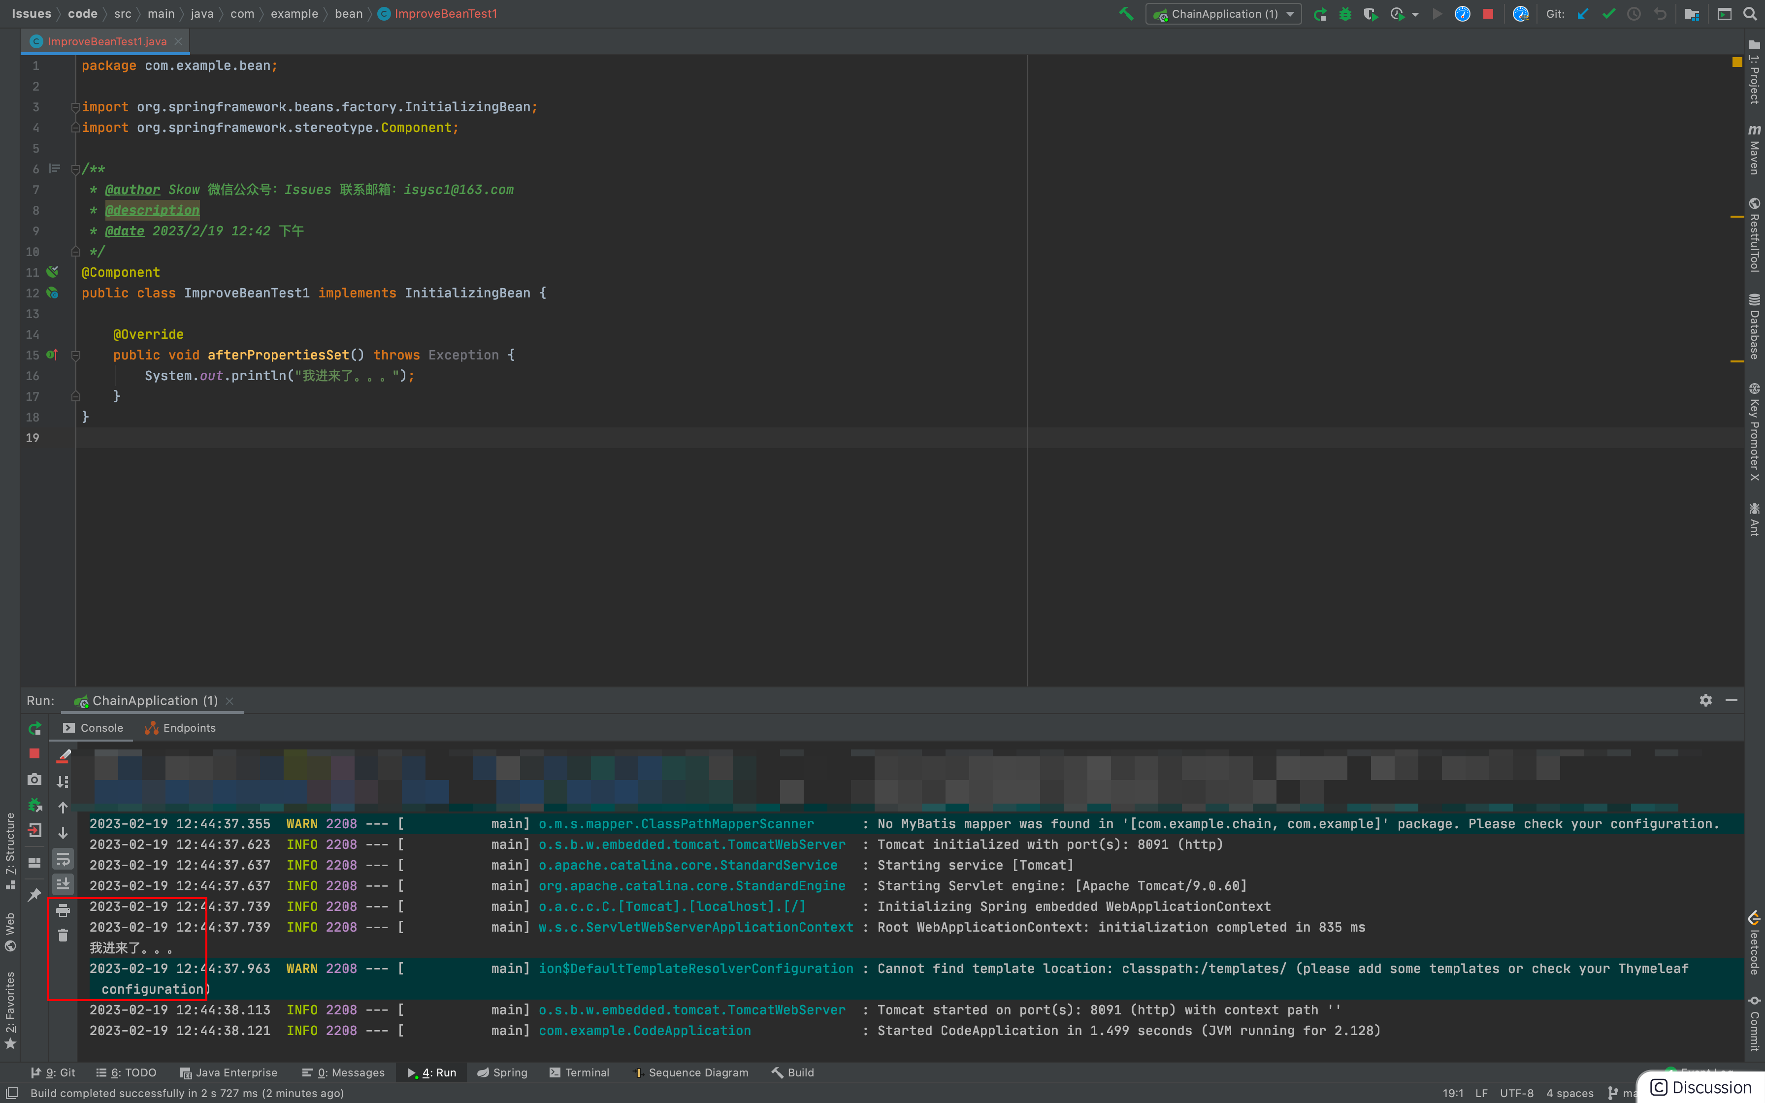Click the green Build project hammer icon
Screen dimensions: 1765x1103
pyautogui.click(x=1126, y=14)
